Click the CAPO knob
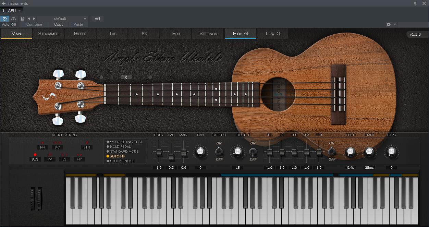Image resolution: width=429 pixels, height=227 pixels. coord(391,151)
